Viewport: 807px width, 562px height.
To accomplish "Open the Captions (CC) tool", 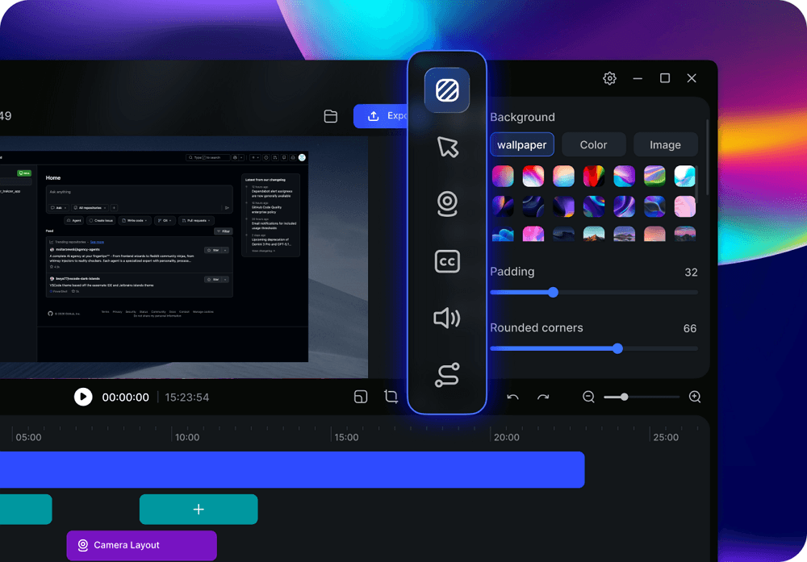I will pos(447,261).
